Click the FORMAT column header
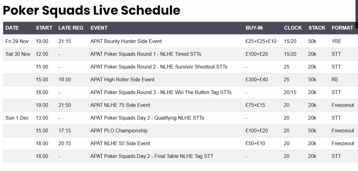 (x=342, y=28)
